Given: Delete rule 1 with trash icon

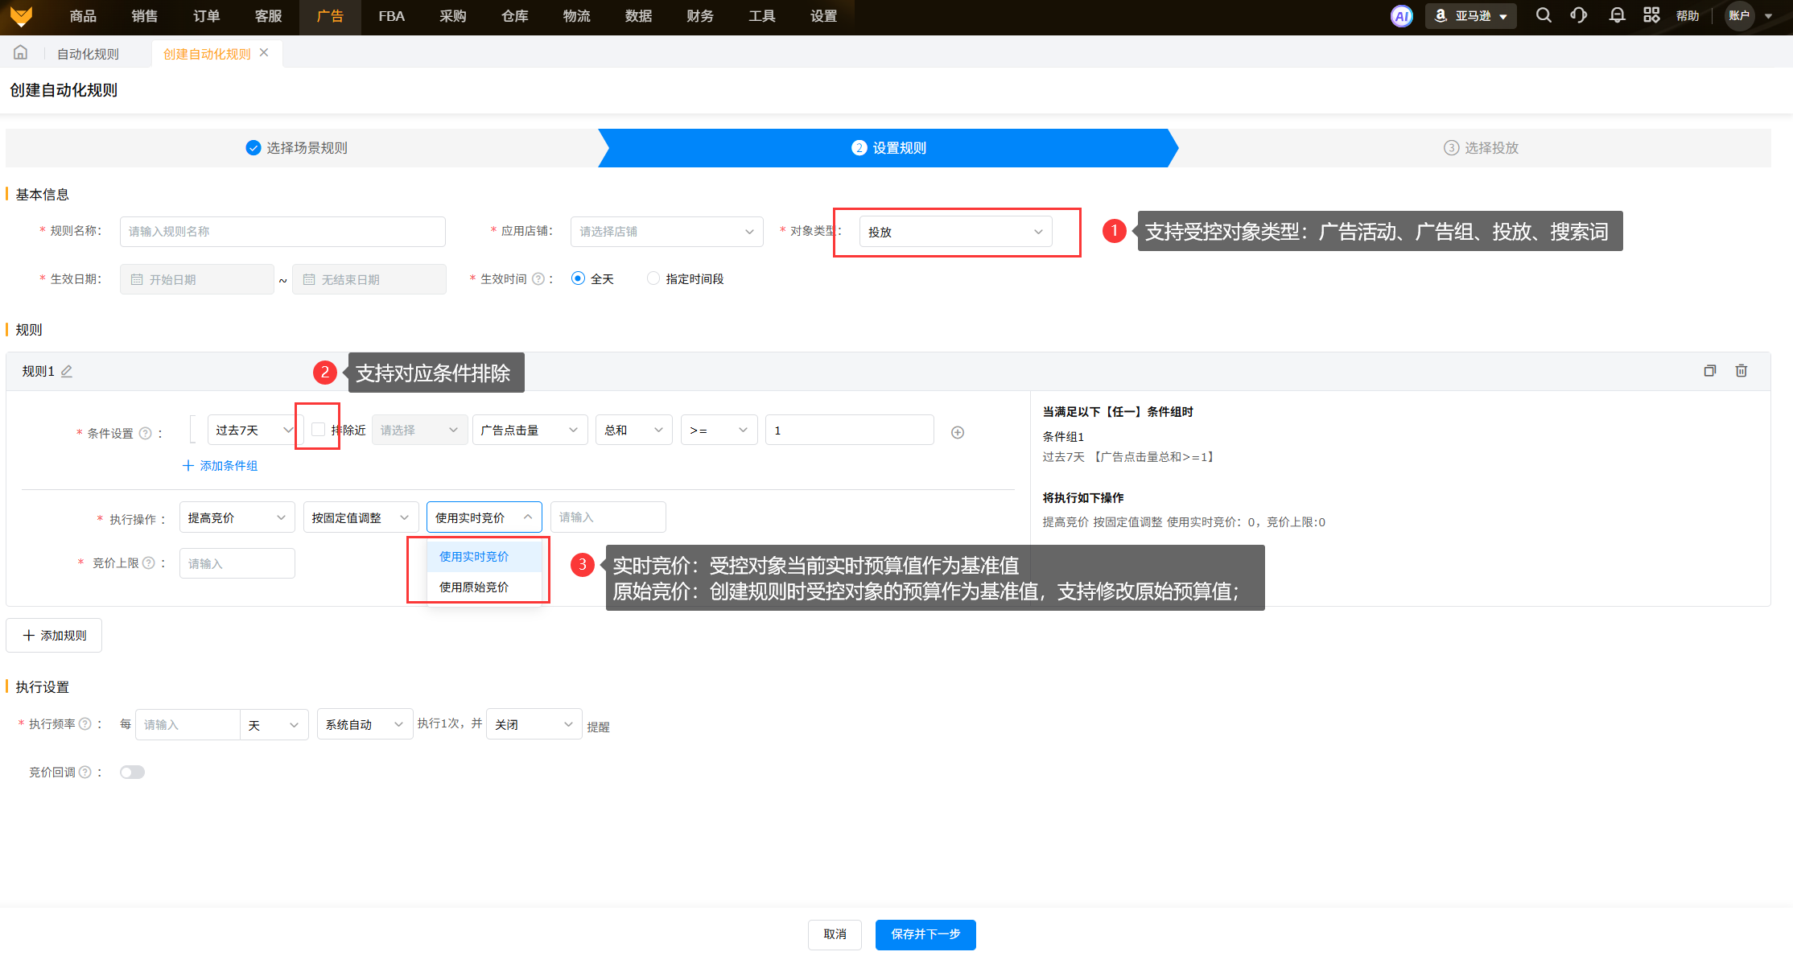Looking at the screenshot, I should pyautogui.click(x=1741, y=371).
